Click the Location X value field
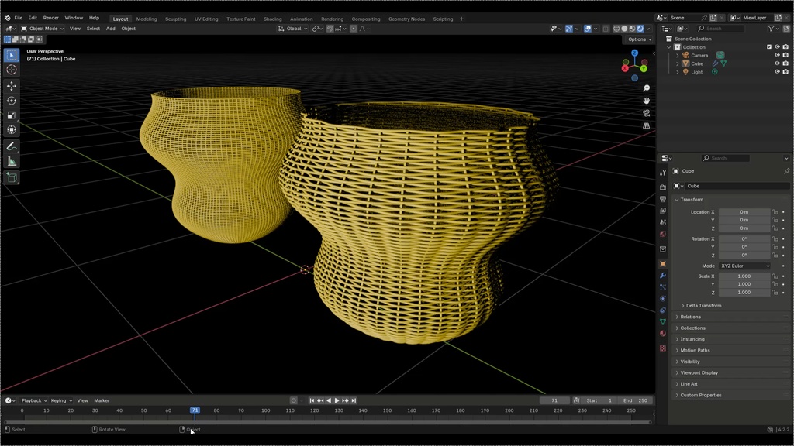Screen dimensions: 794x446 pyautogui.click(x=744, y=212)
